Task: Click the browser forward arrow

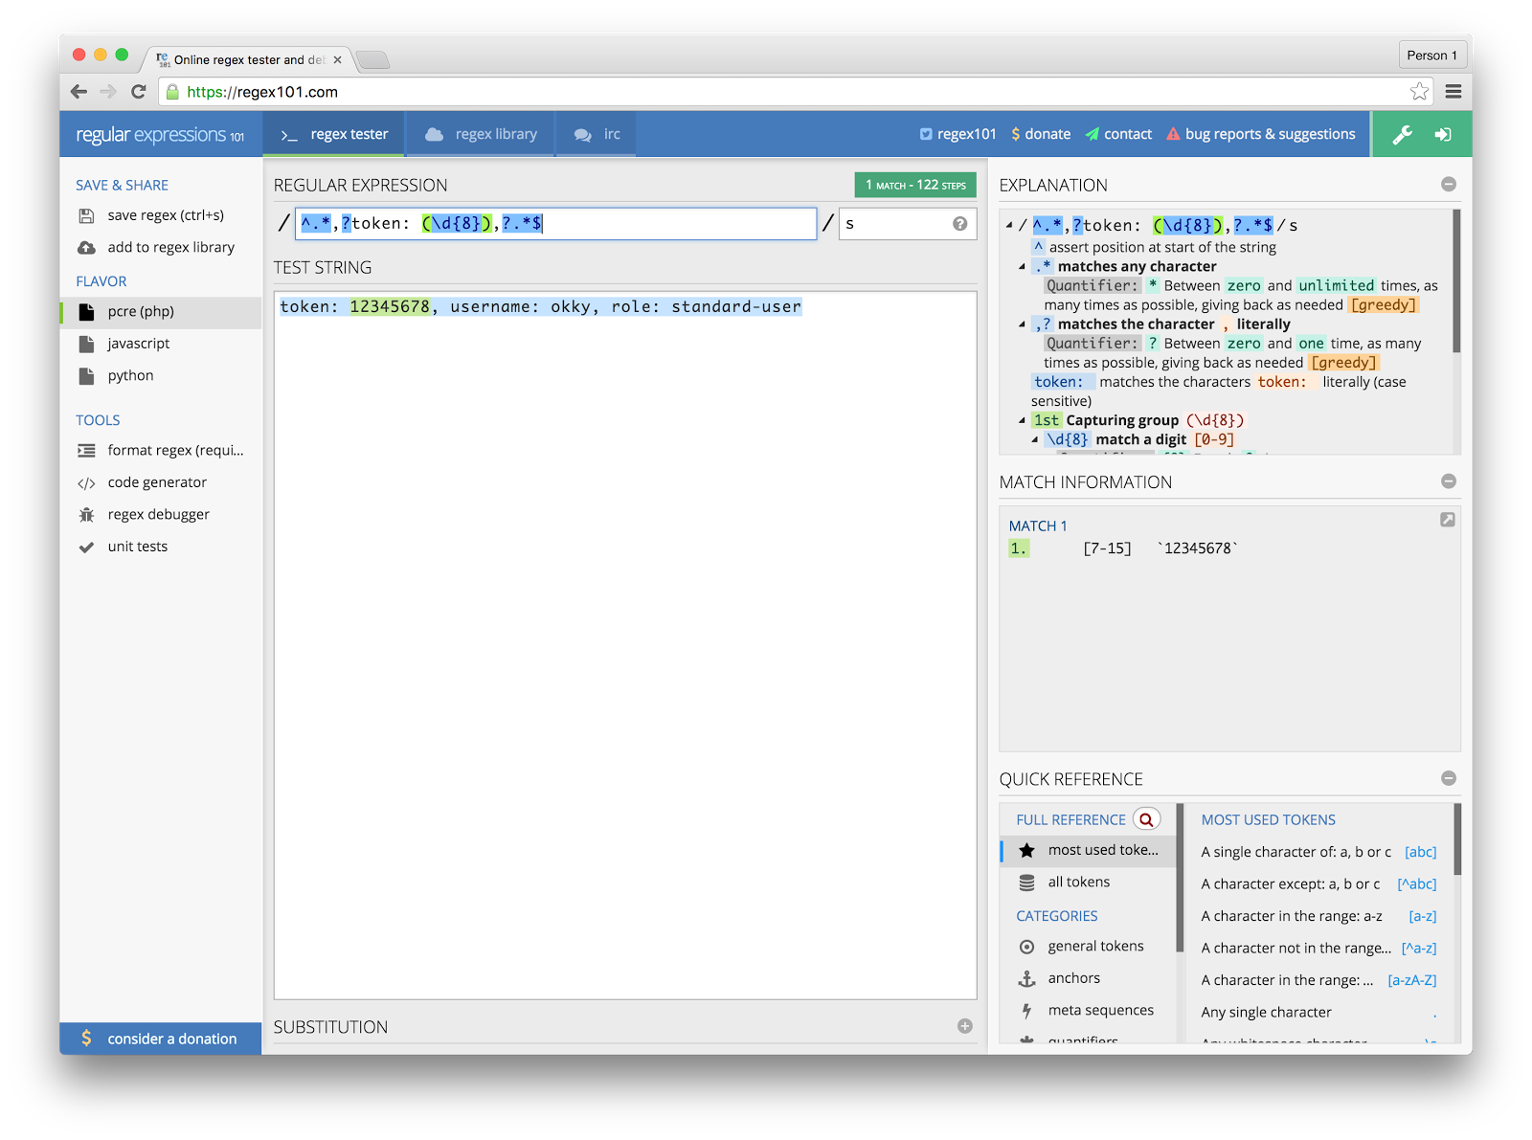Action: pyautogui.click(x=108, y=92)
